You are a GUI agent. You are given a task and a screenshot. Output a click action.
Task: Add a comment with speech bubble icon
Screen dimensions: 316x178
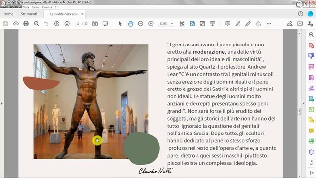pyautogui.click(x=228, y=24)
